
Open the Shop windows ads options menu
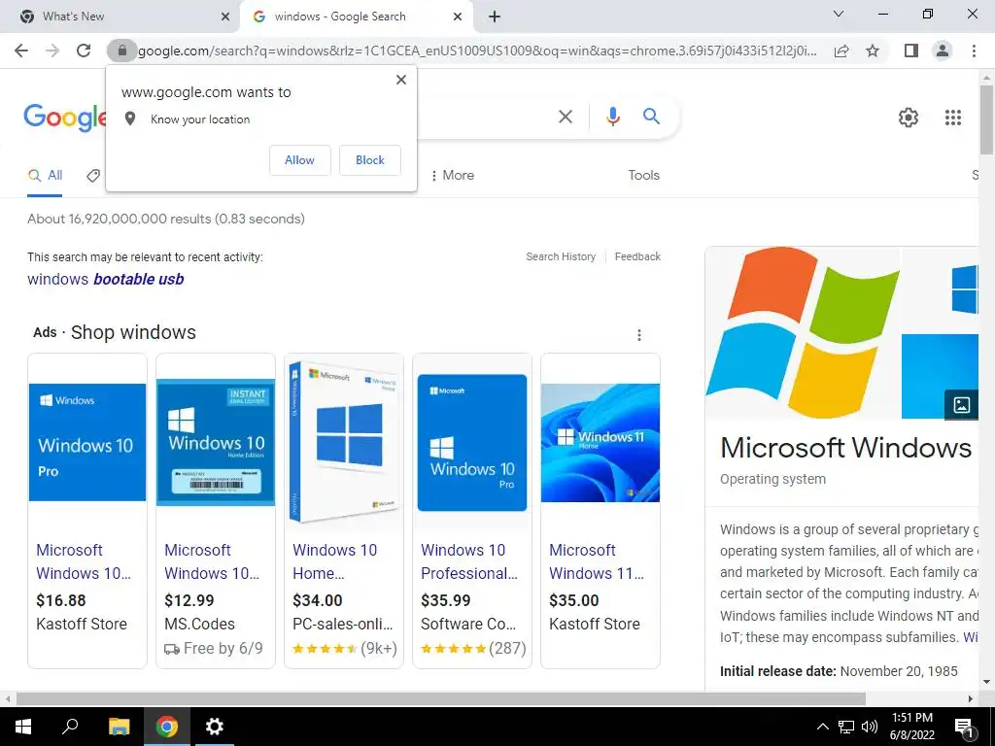[639, 335]
